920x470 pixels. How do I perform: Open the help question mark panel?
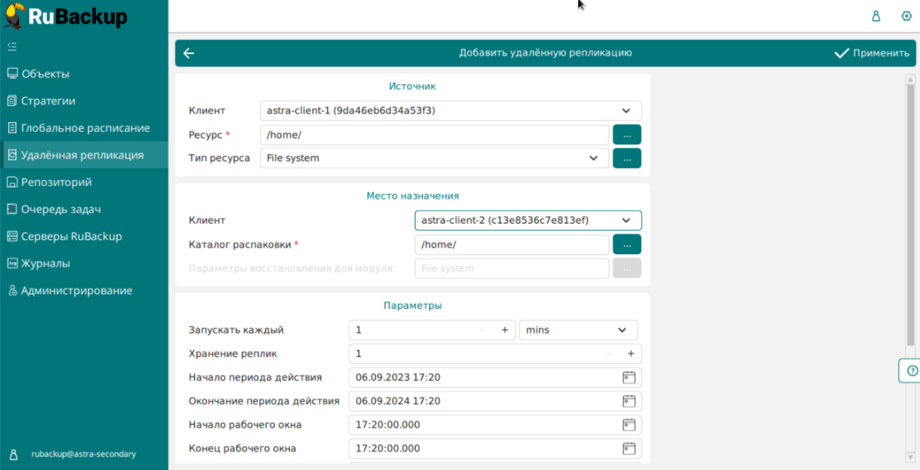[912, 371]
